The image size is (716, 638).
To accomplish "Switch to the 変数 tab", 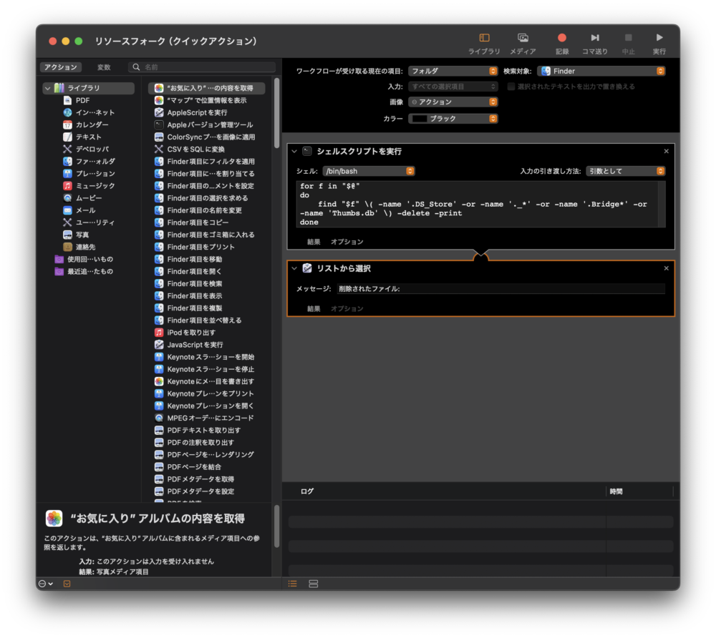I will pyautogui.click(x=104, y=67).
